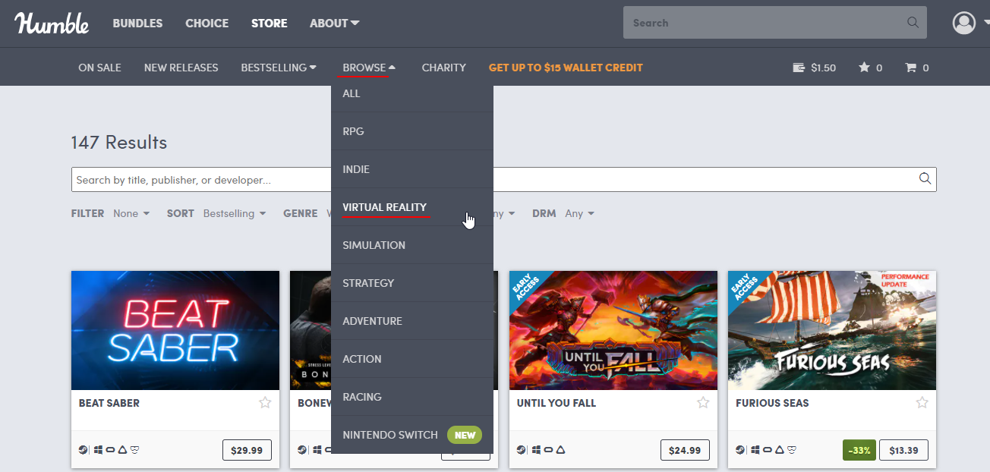Click Get Up To $15 Wallet Credit
This screenshot has height=472, width=990.
tap(566, 68)
